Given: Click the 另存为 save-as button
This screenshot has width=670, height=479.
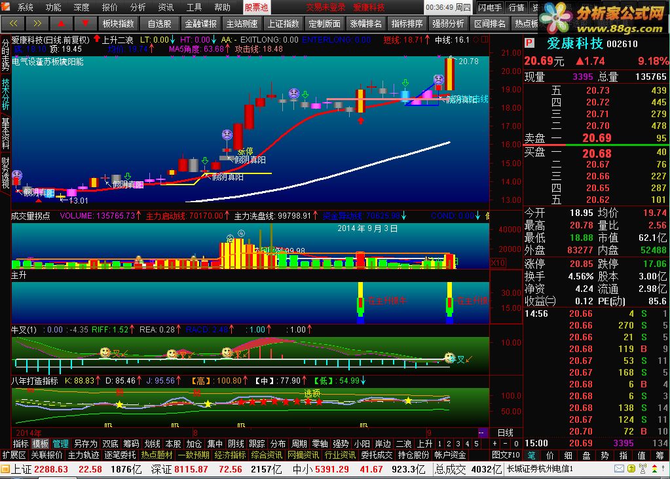Looking at the screenshot, I should click(85, 444).
